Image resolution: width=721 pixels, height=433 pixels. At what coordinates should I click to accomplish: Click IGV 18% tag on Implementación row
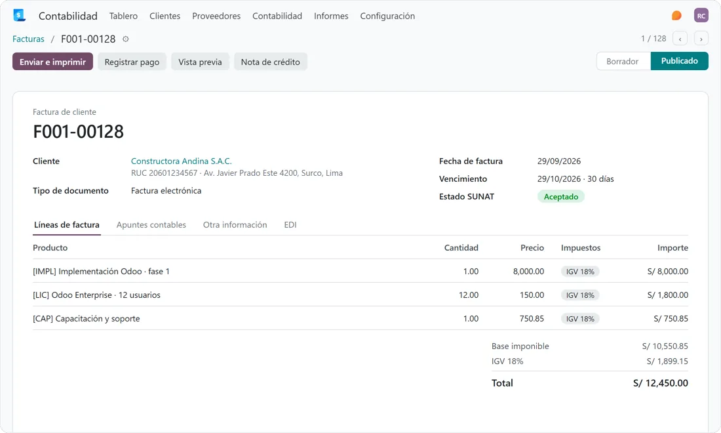point(580,272)
